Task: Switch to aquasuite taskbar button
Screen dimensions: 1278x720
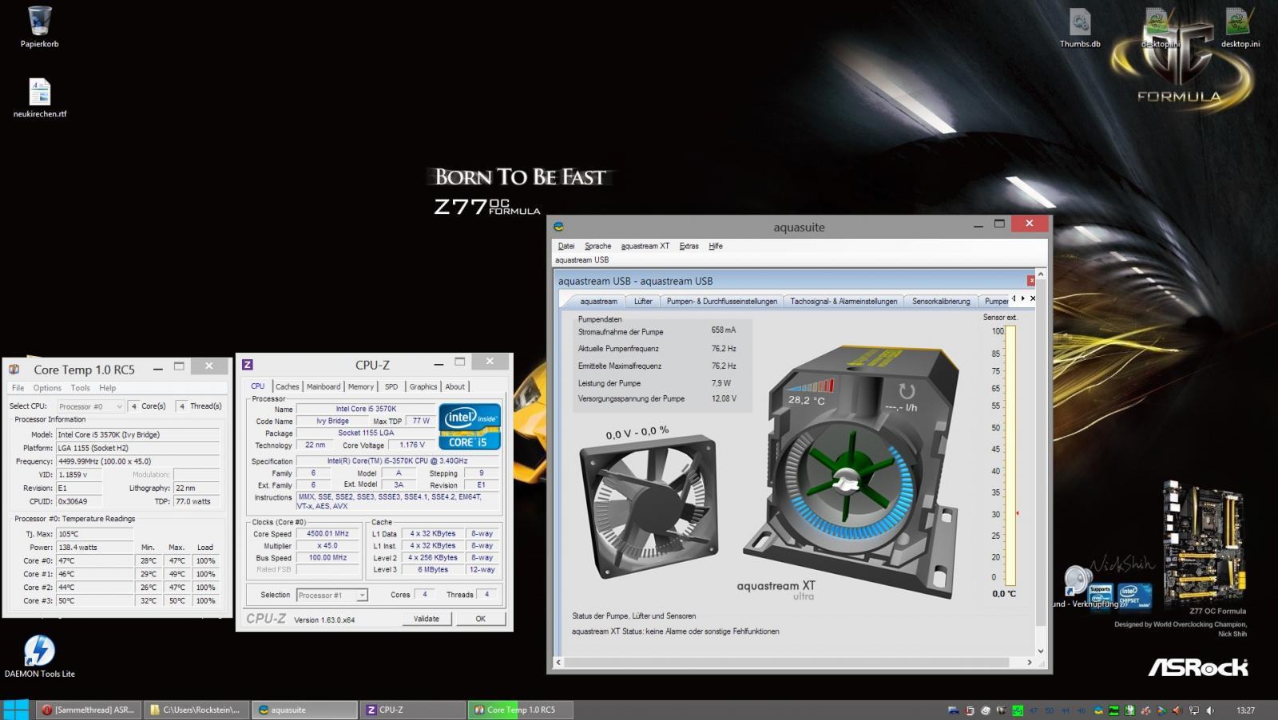Action: click(x=305, y=710)
